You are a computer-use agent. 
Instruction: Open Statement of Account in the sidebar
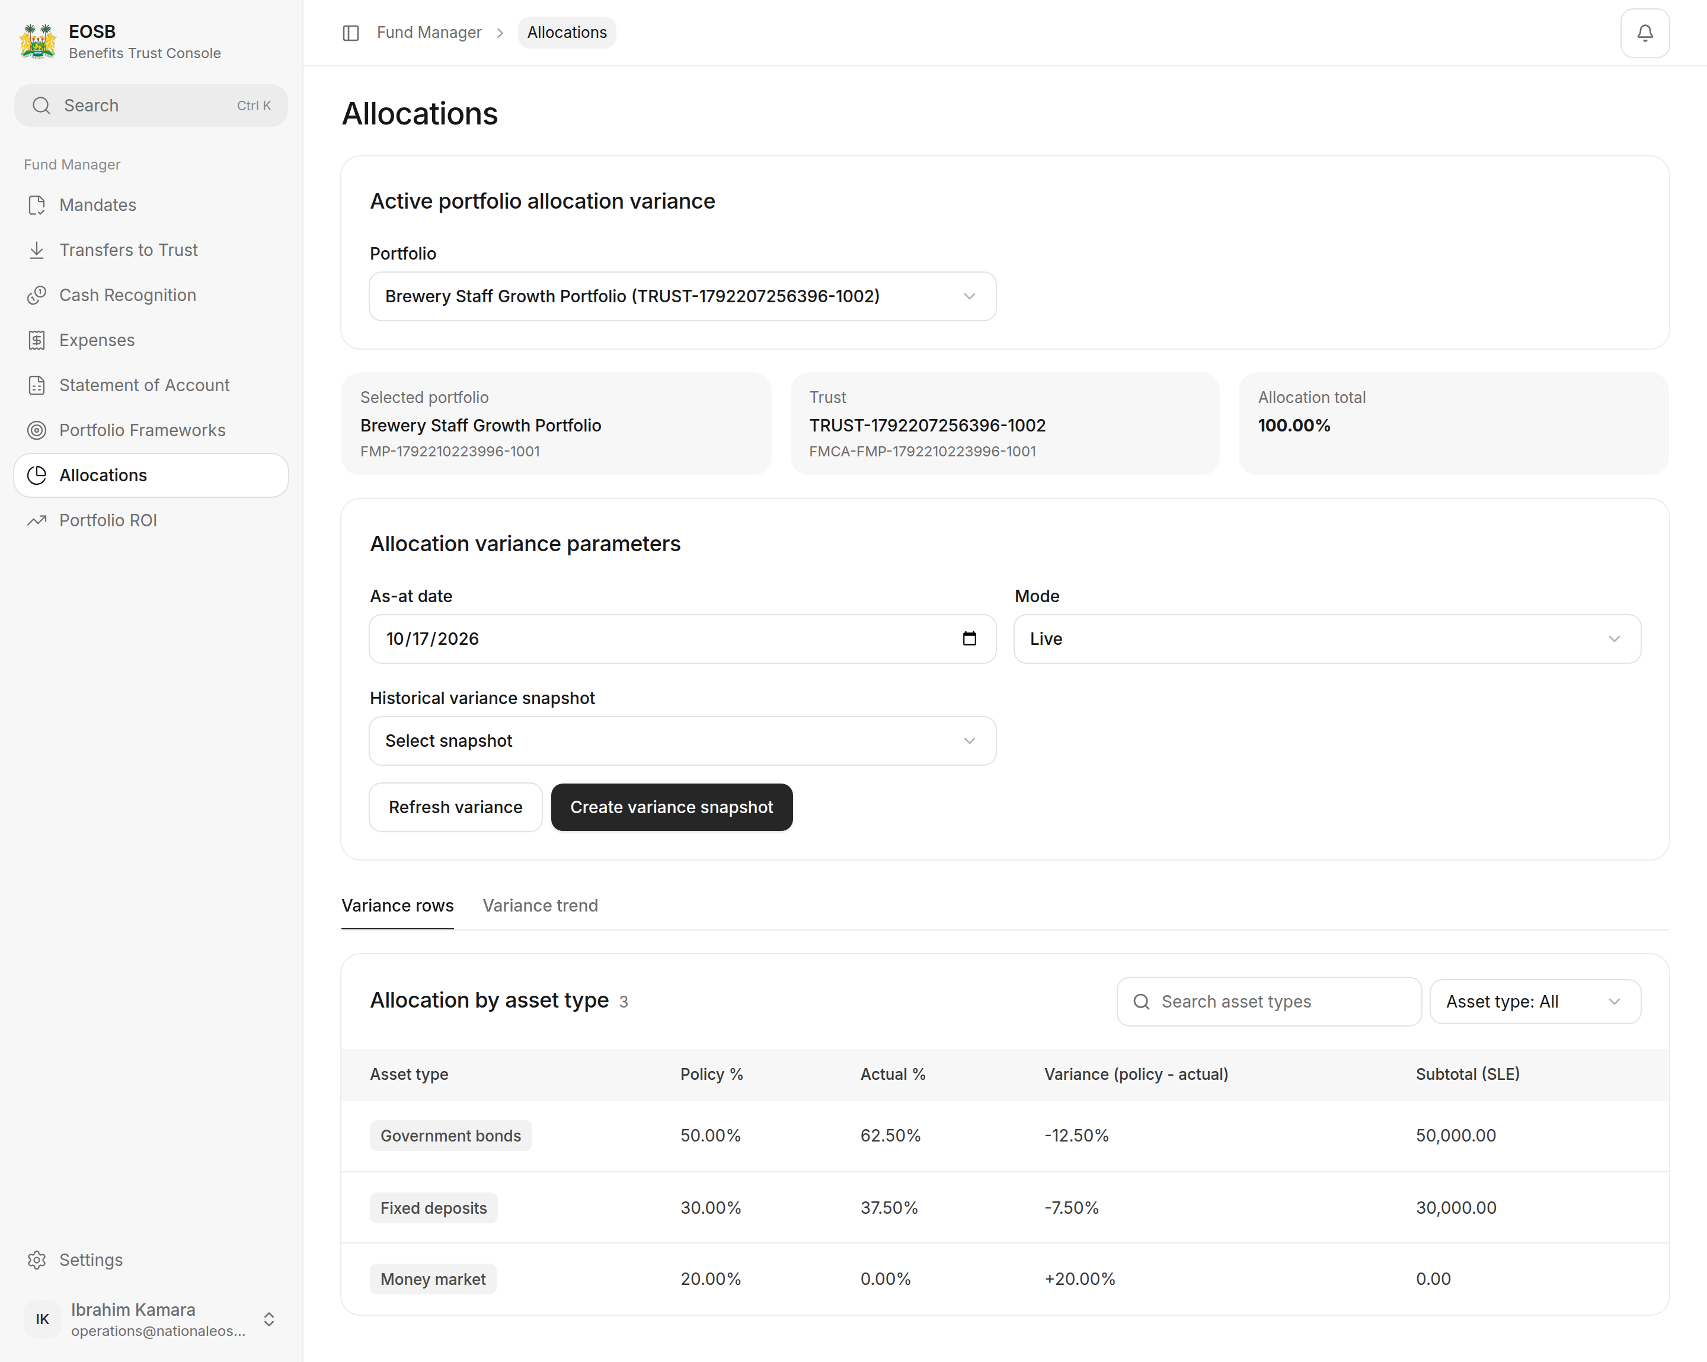tap(151, 386)
